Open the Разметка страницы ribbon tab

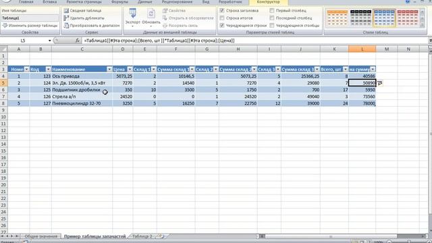(84, 2)
